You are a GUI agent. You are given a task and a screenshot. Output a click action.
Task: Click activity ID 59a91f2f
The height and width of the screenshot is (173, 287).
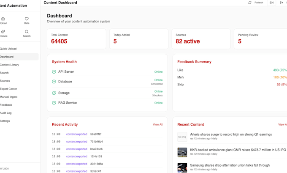coord(96,134)
